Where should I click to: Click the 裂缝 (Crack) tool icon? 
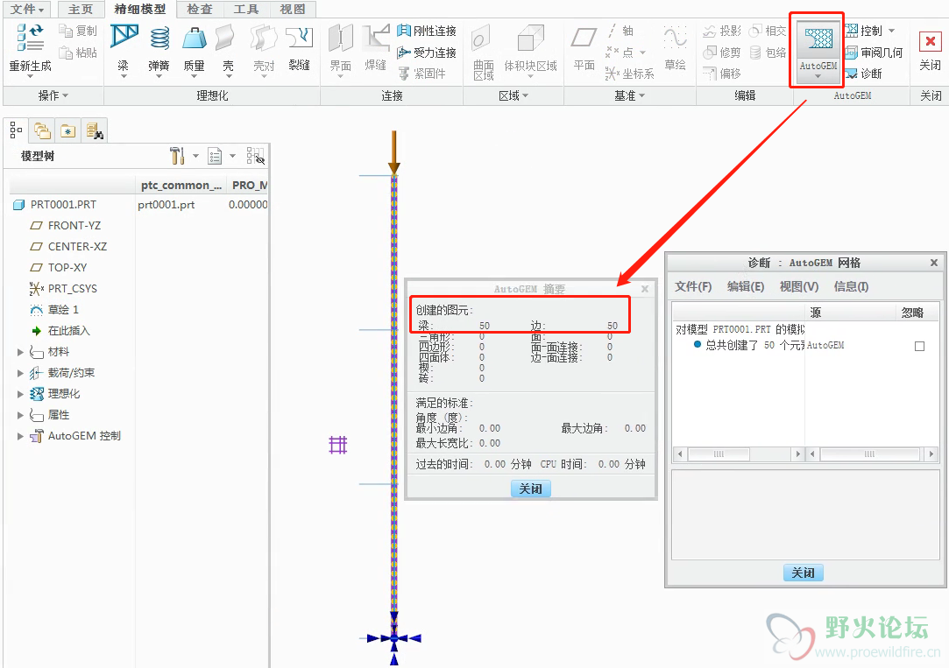pyautogui.click(x=299, y=39)
